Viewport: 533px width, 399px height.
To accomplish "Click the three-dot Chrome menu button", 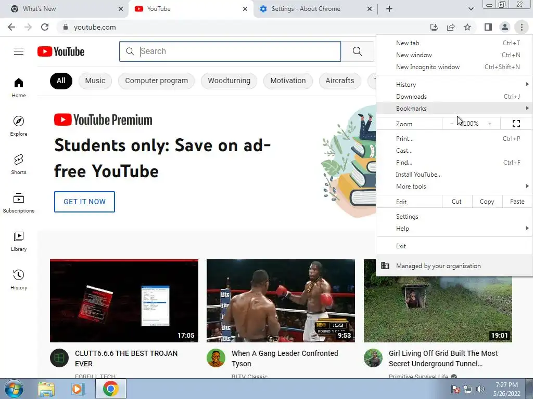I will [x=522, y=27].
